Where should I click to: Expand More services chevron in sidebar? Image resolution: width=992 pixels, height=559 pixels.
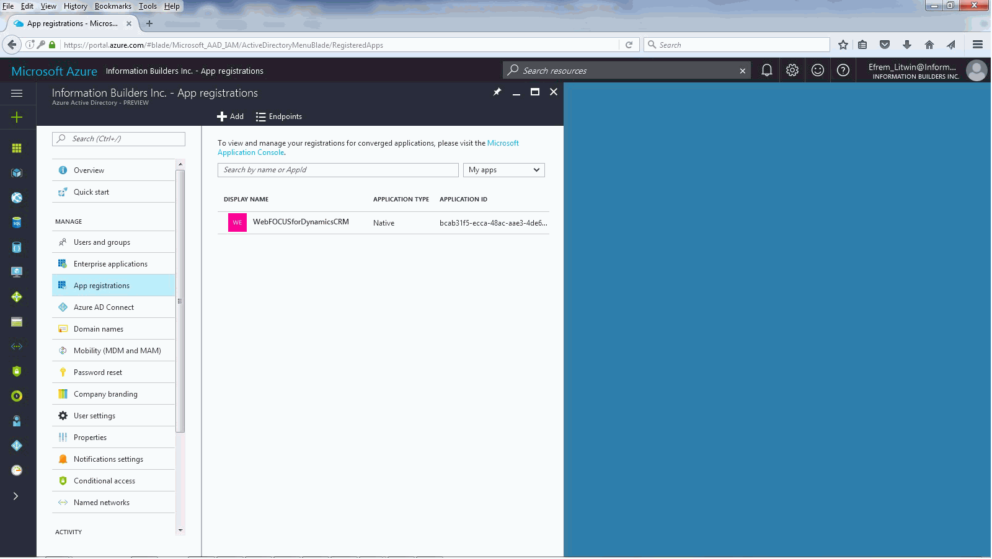(16, 496)
